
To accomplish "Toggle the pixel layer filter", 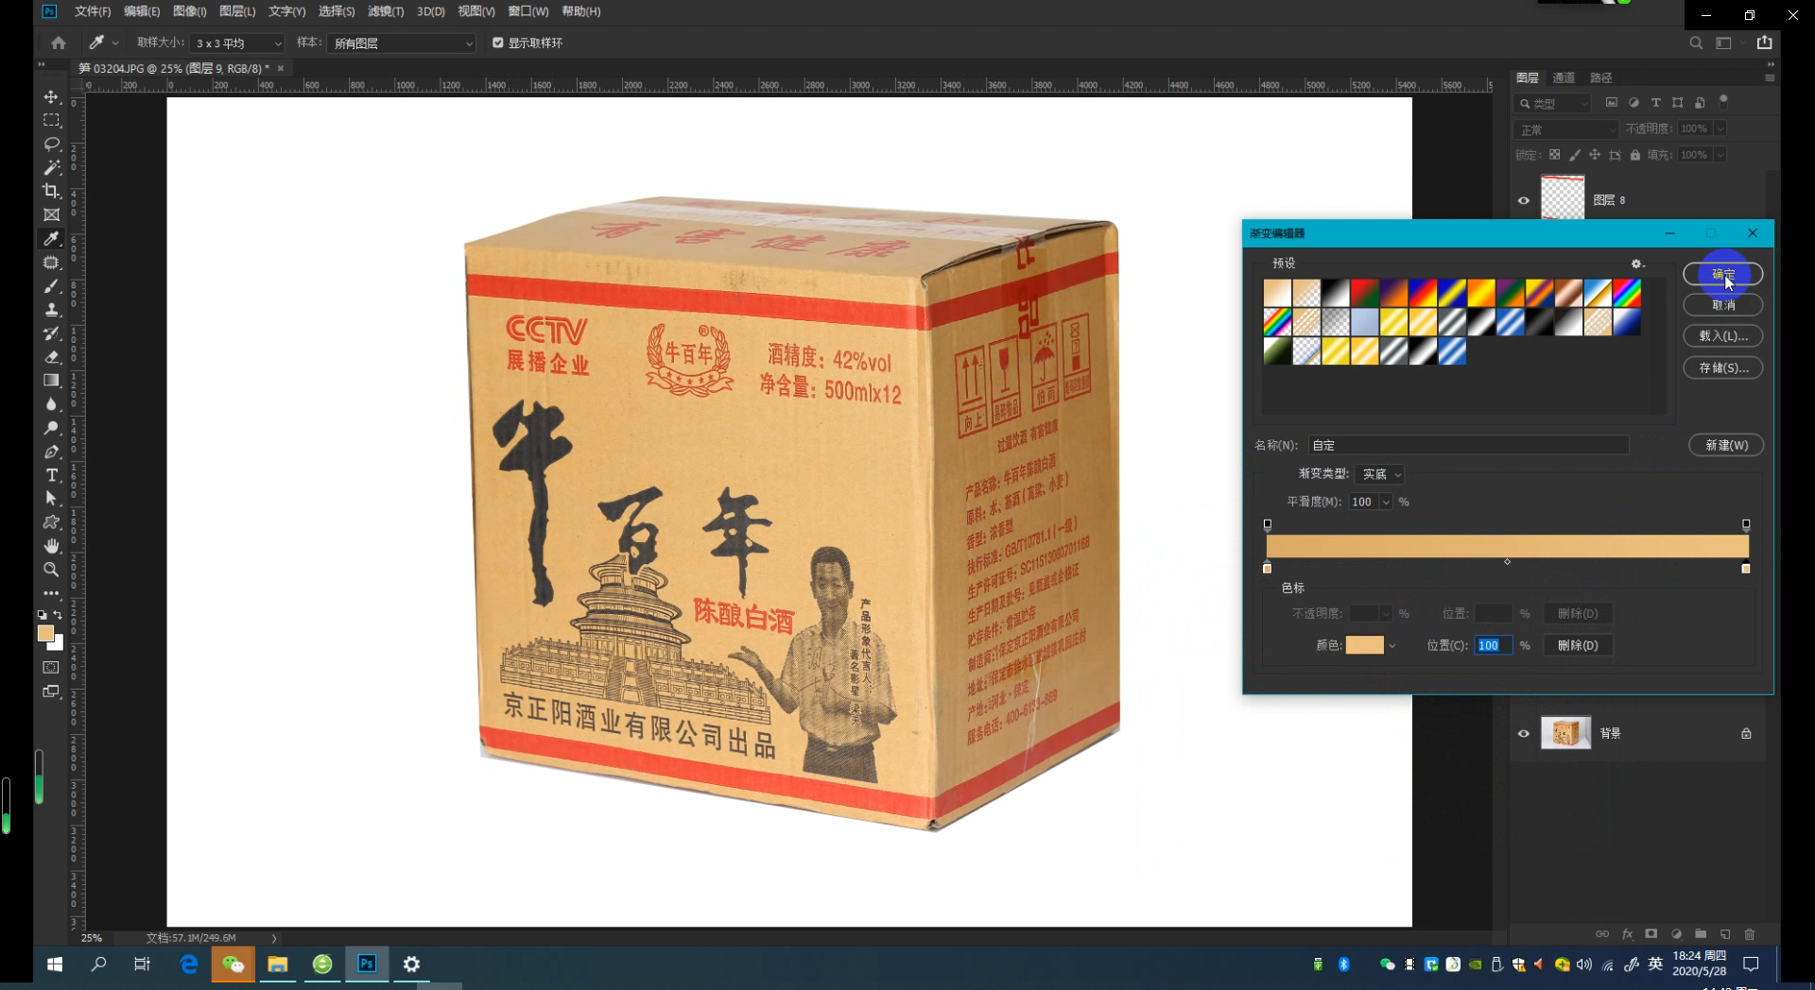I will (x=1612, y=102).
